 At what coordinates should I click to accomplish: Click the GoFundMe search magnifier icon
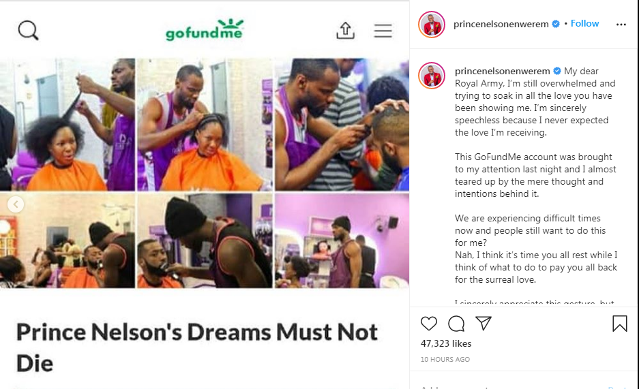click(28, 31)
